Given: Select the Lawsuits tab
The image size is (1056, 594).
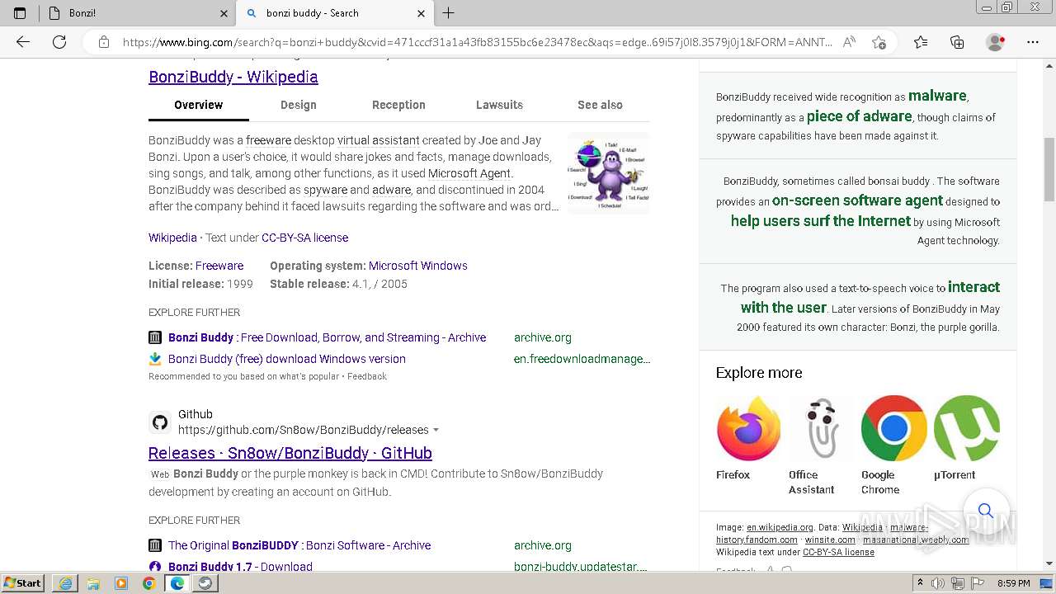Looking at the screenshot, I should [499, 105].
